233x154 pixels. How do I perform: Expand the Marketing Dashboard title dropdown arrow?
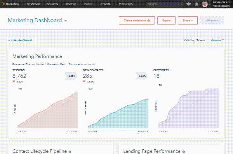tap(66, 21)
